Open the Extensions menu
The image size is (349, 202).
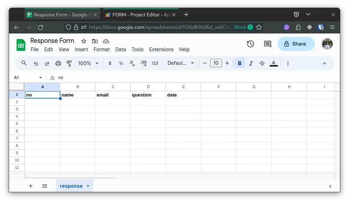click(x=161, y=49)
